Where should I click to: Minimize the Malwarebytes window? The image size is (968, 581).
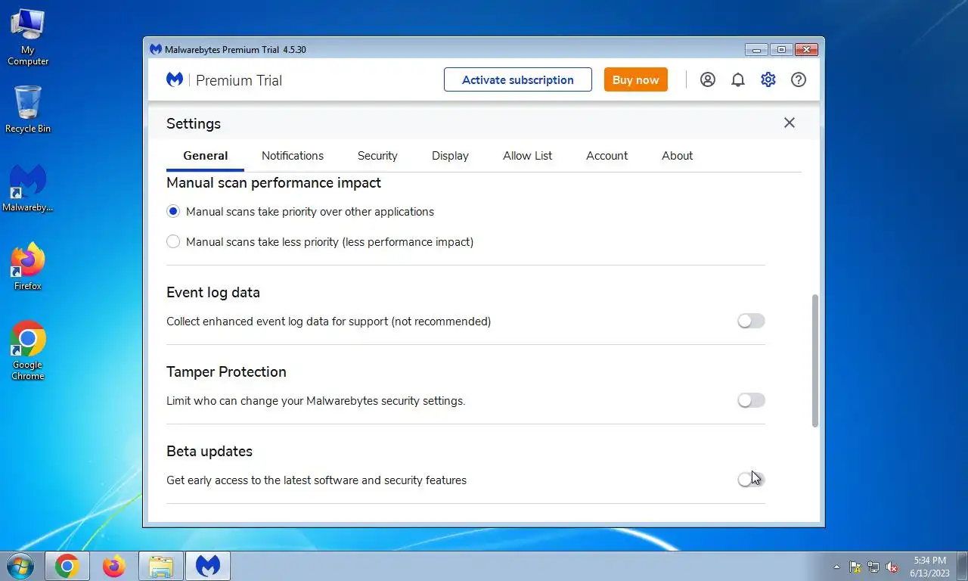756,50
